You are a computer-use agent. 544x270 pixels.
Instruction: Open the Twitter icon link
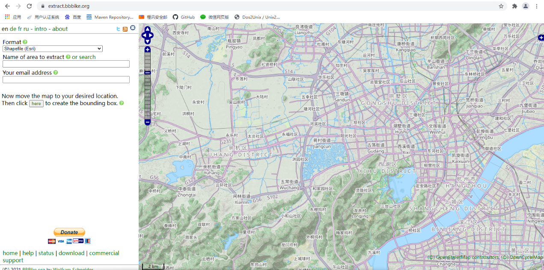coord(119,29)
